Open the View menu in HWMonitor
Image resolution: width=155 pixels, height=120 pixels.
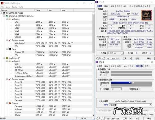tap(8, 7)
